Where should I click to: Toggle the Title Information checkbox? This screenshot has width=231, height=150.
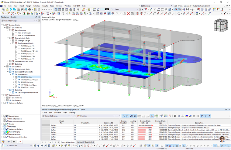(5, 119)
